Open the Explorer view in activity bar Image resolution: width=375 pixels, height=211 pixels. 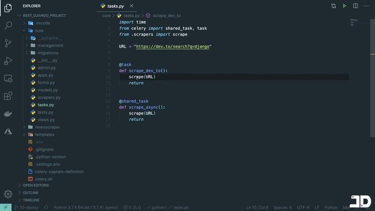(x=8, y=8)
